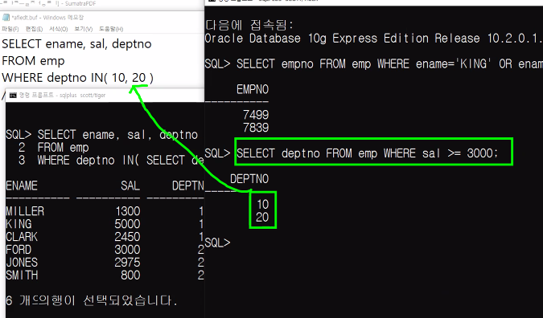Open the 파일(F) menu in Notepad
Viewport: 543px width, 318px height.
10,29
